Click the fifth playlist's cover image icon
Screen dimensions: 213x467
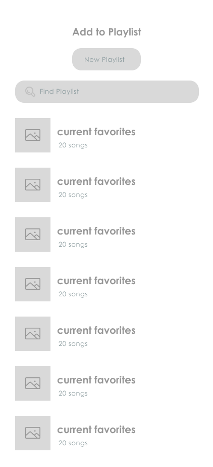coord(33,334)
